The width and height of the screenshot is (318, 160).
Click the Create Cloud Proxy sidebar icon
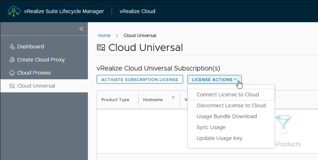pos(12,60)
